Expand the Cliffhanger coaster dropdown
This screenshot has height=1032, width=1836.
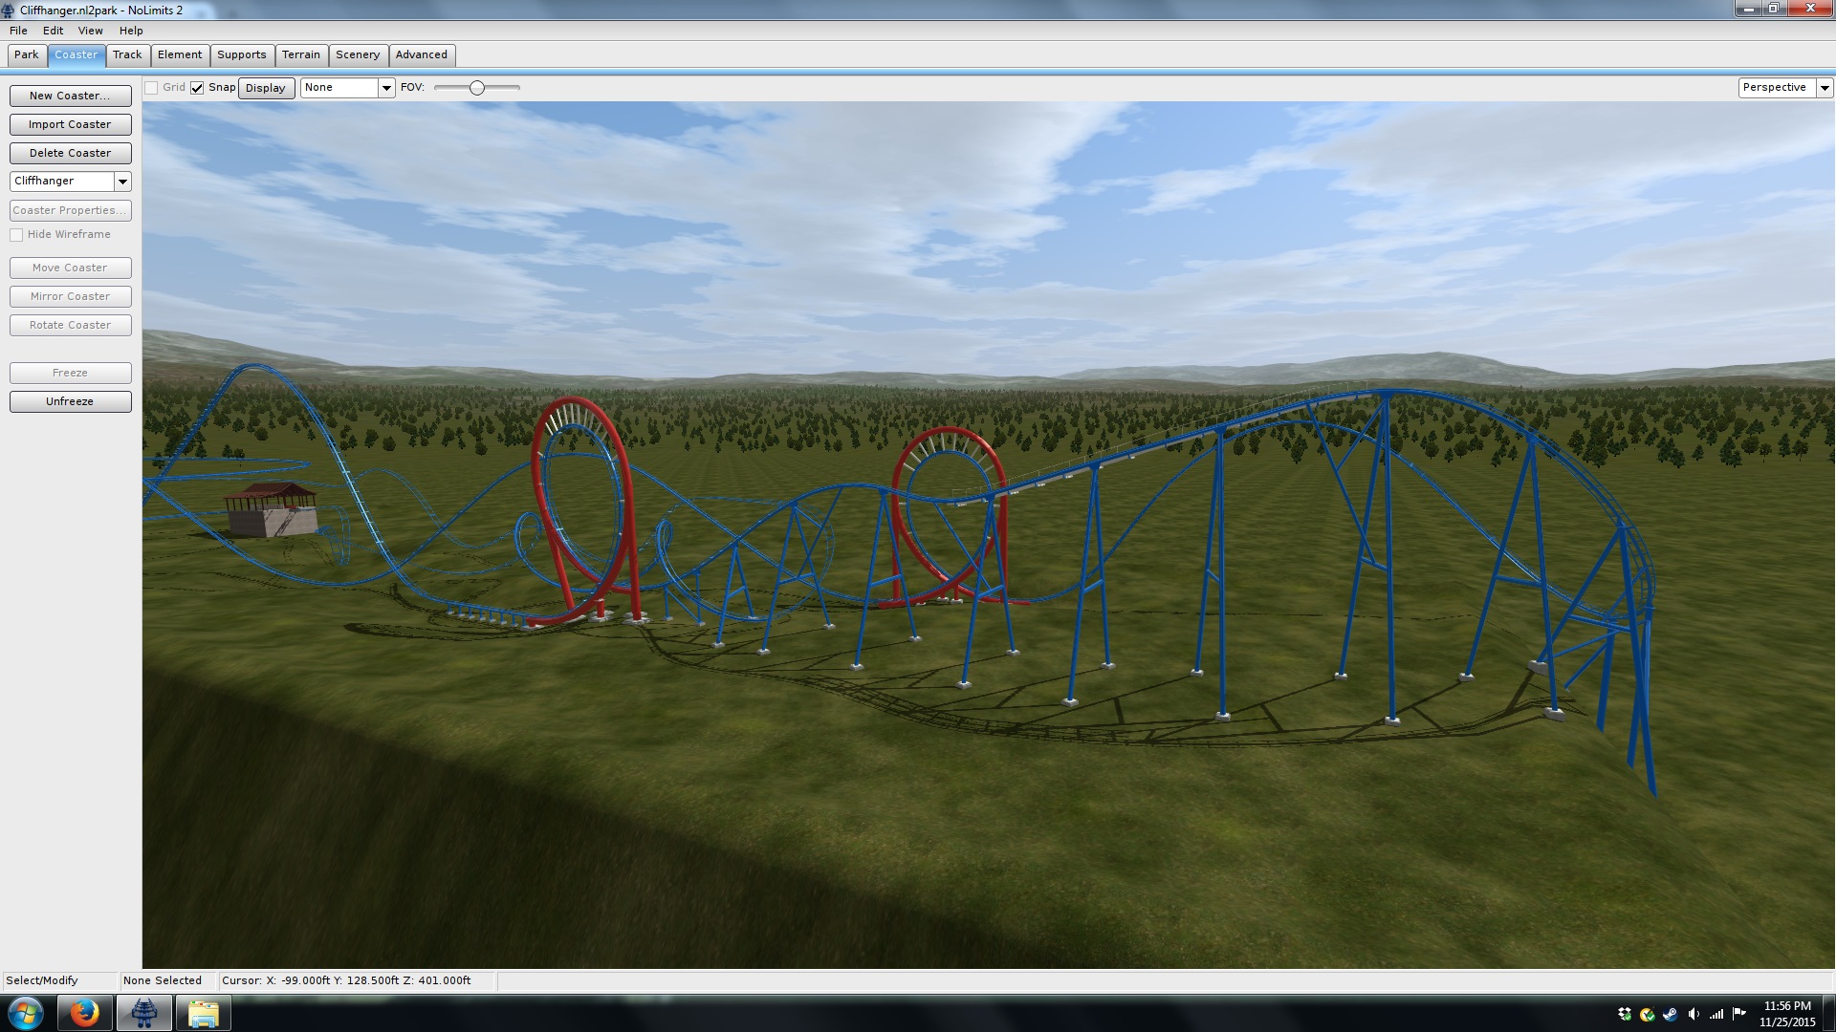coord(122,182)
